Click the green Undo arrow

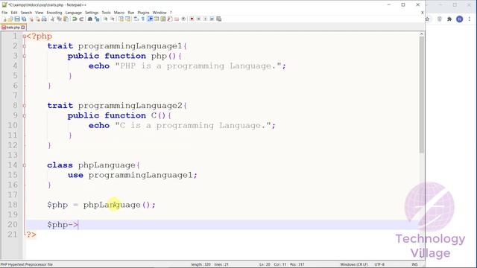coord(74,19)
